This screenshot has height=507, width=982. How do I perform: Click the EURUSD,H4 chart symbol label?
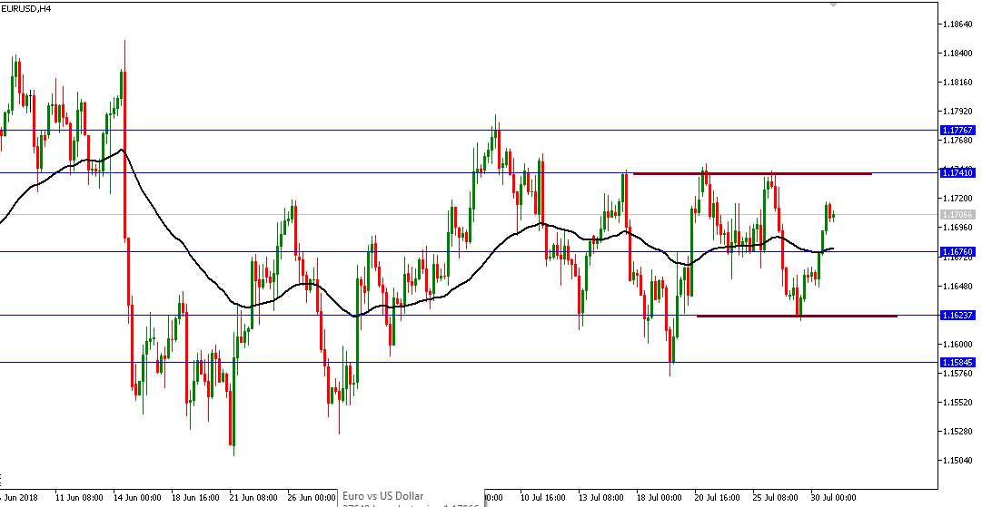click(26, 9)
